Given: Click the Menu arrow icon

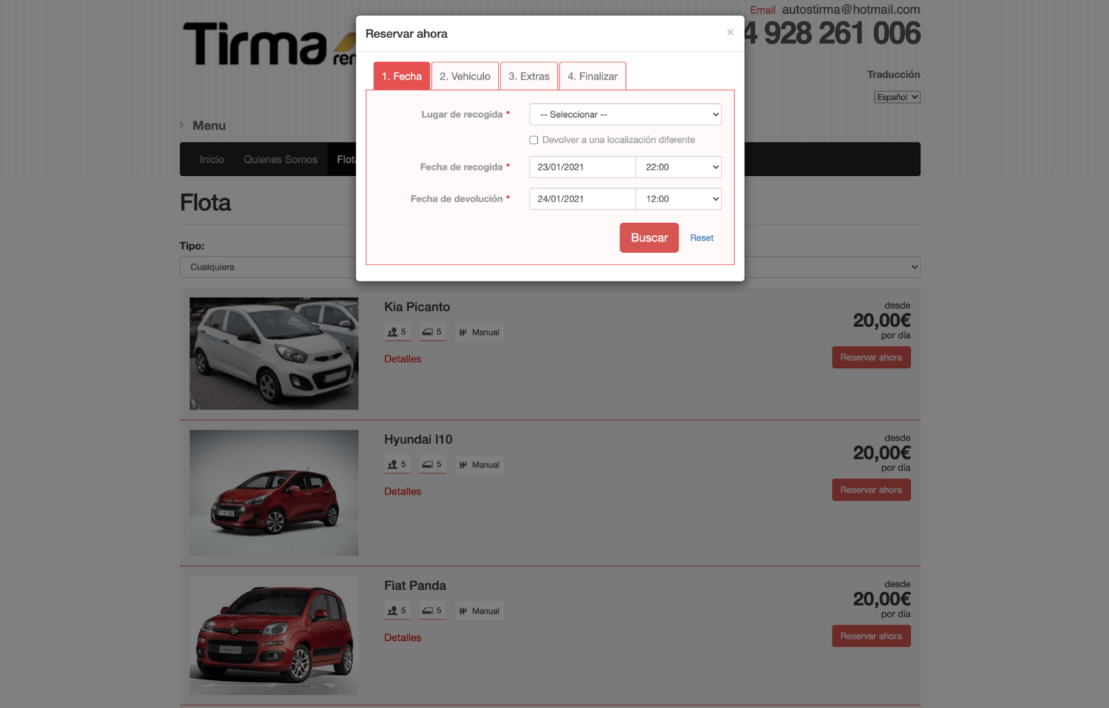Looking at the screenshot, I should pyautogui.click(x=182, y=125).
